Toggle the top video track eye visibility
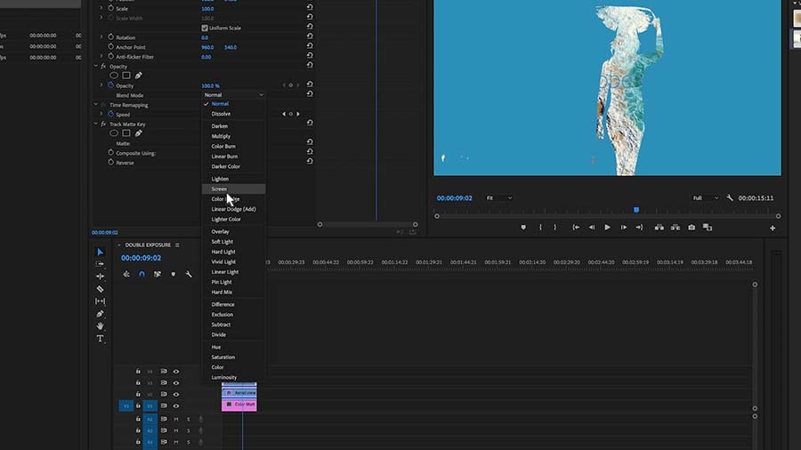 point(176,372)
